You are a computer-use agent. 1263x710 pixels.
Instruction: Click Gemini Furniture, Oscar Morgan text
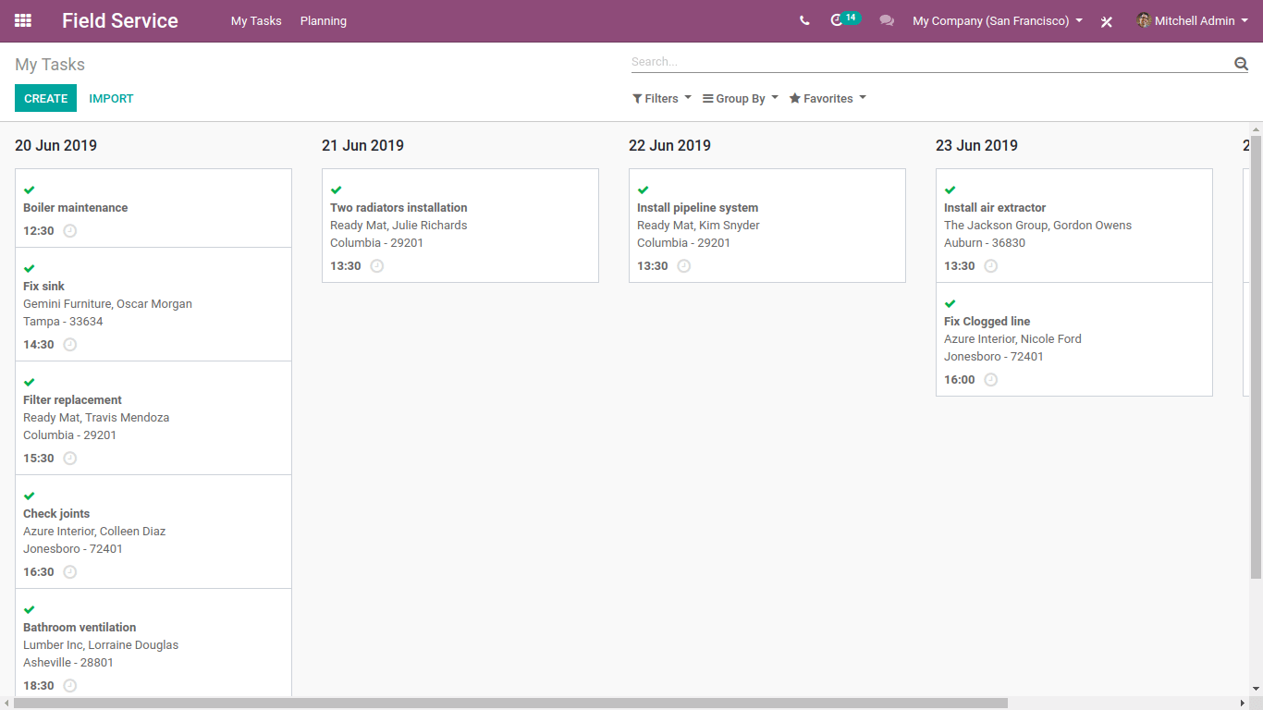coord(107,304)
